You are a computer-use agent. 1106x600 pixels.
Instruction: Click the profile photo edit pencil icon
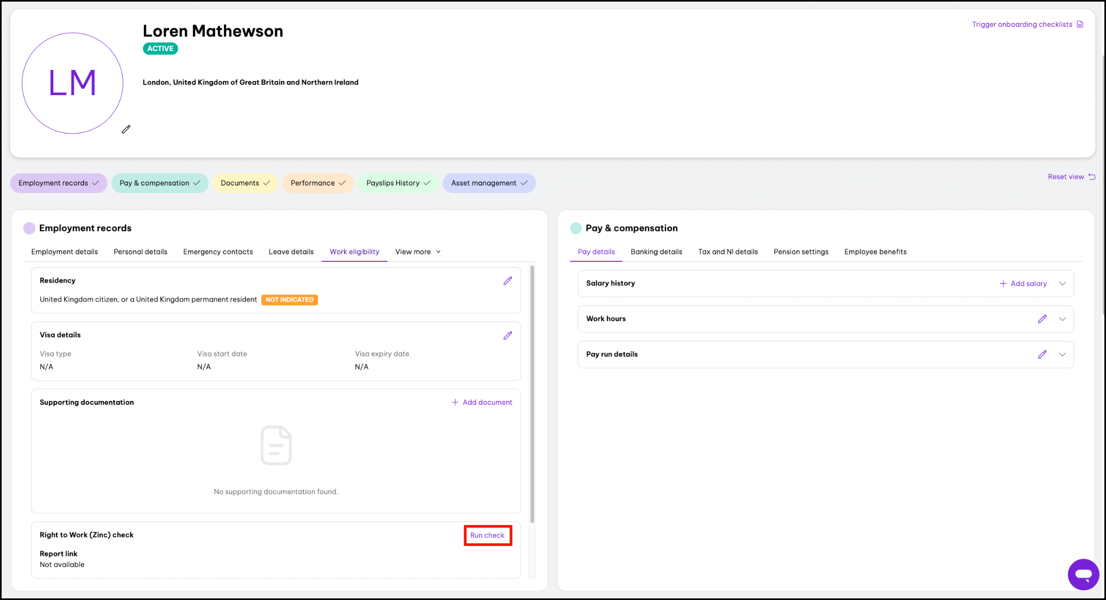tap(126, 129)
